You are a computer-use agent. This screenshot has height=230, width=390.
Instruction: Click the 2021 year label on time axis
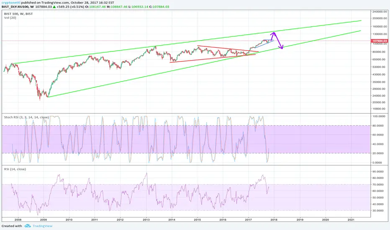coord(351,220)
